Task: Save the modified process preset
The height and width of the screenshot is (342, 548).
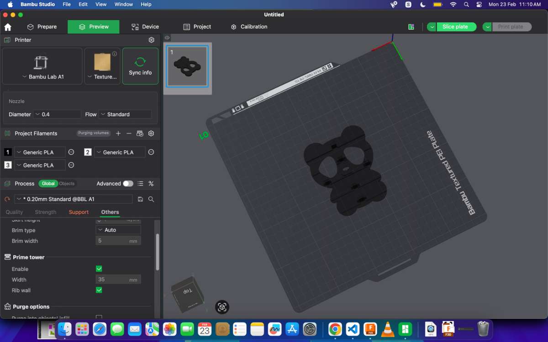Action: [140, 199]
